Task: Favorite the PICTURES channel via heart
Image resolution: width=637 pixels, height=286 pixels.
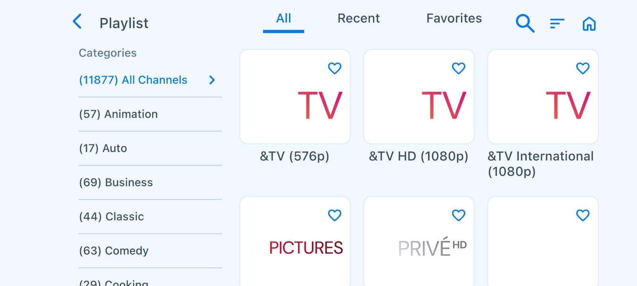Action: pos(334,215)
